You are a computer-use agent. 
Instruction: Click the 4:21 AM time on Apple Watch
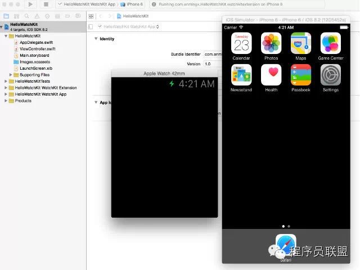coord(197,84)
